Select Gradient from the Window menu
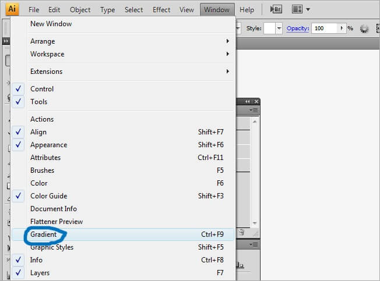The width and height of the screenshot is (380, 281). [x=44, y=234]
